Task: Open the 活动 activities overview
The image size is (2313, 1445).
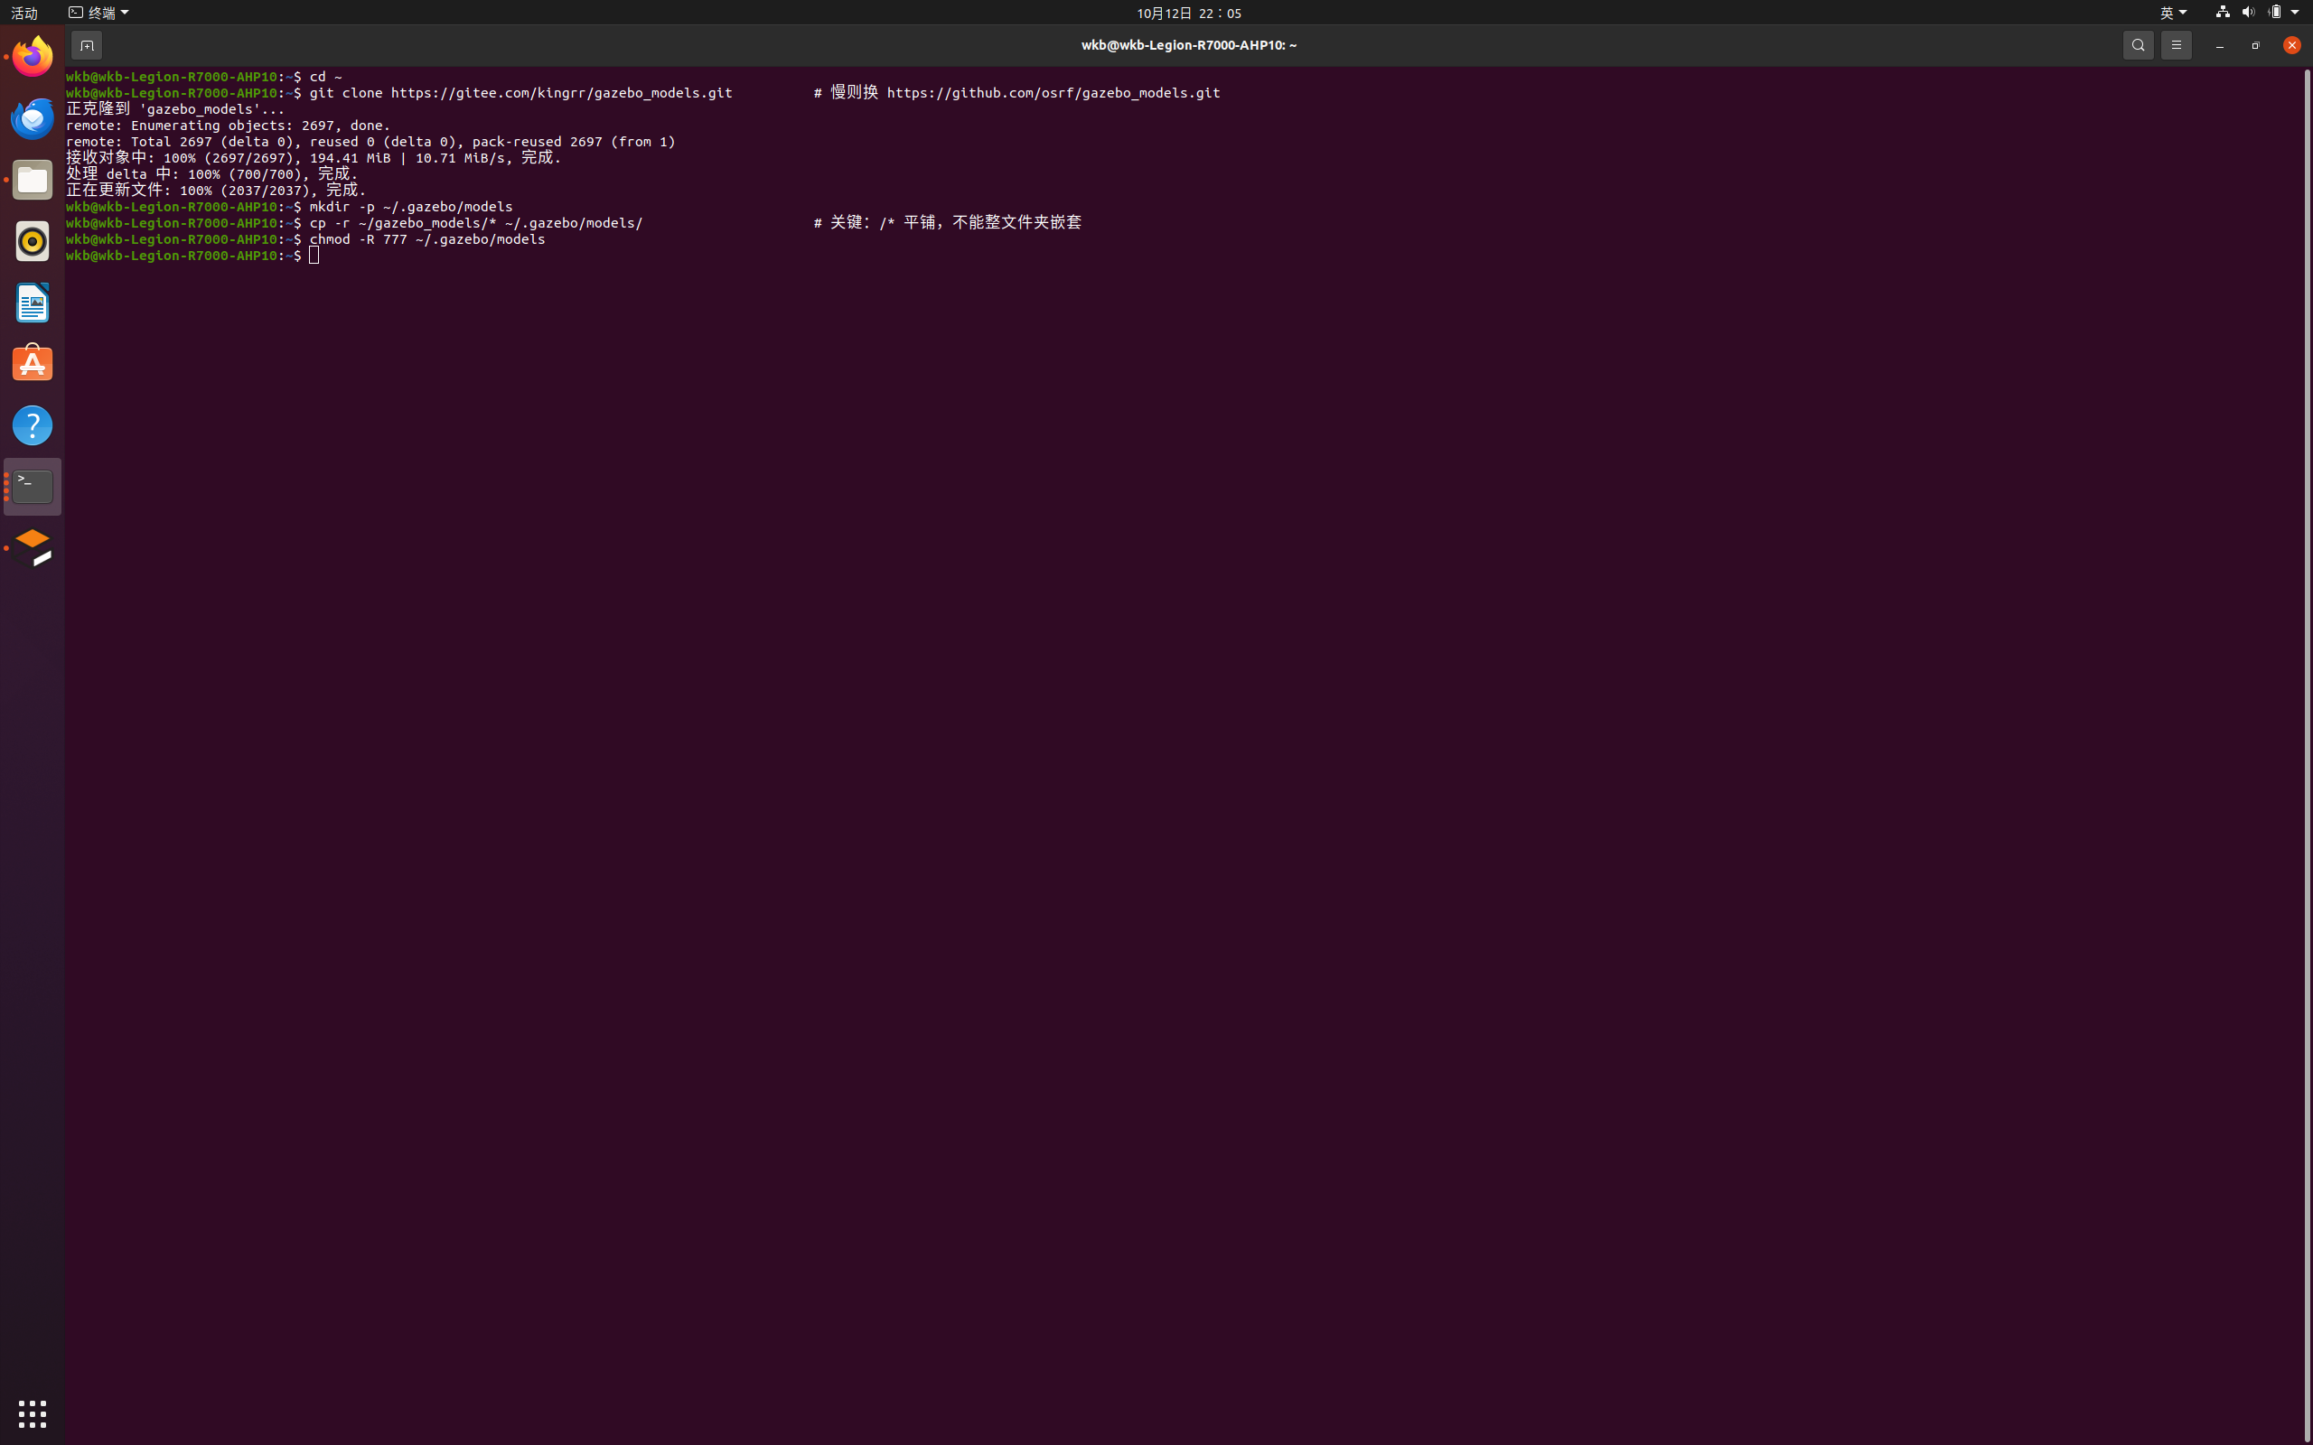Action: (23, 13)
